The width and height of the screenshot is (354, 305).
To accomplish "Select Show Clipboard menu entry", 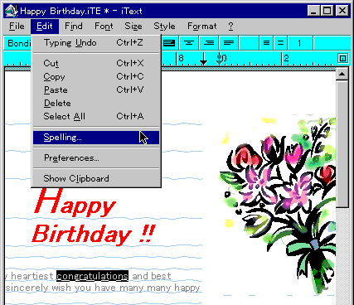I will point(96,178).
